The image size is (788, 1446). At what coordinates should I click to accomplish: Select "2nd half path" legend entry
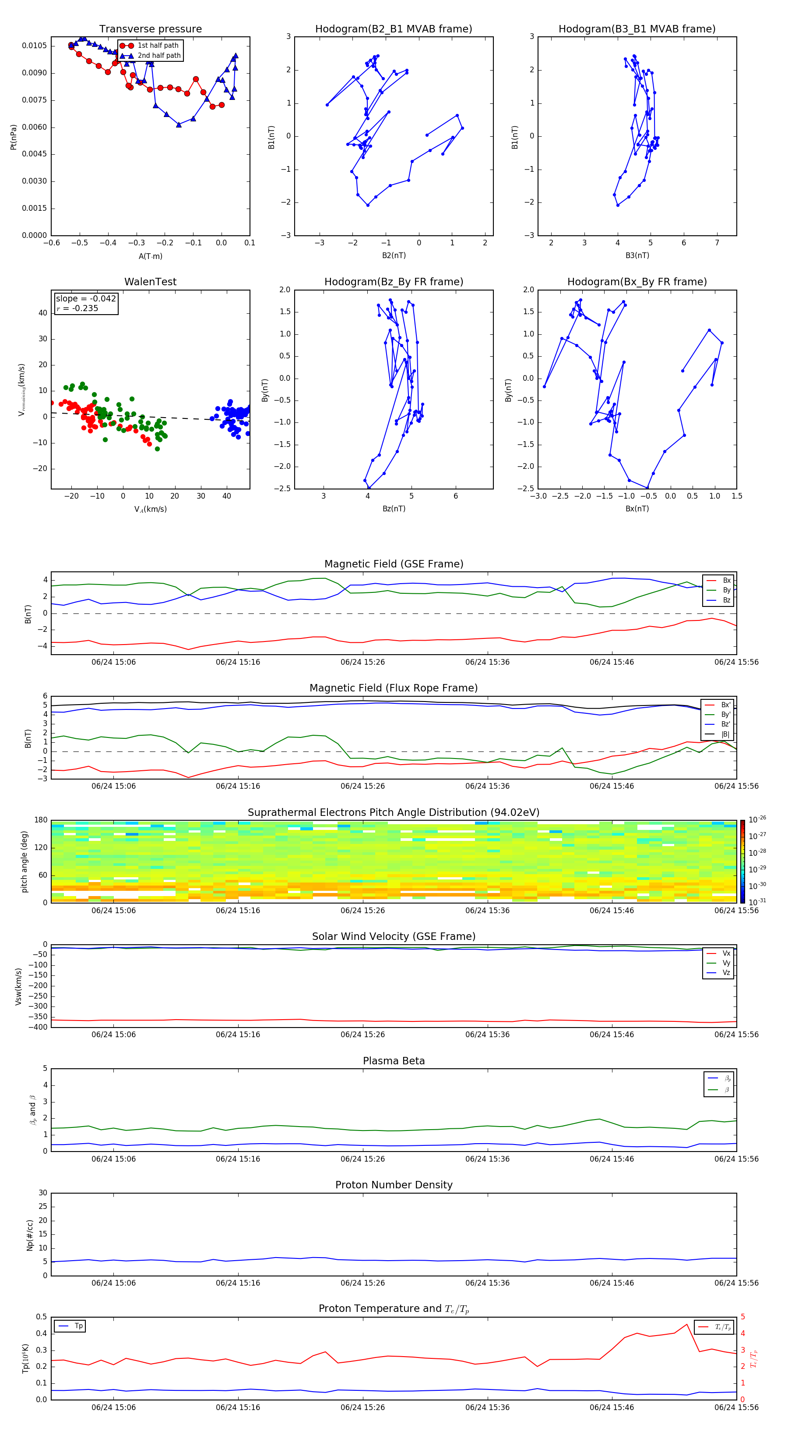150,56
